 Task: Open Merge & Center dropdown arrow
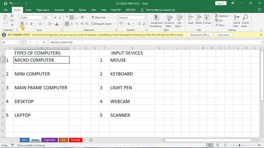(114, 24)
